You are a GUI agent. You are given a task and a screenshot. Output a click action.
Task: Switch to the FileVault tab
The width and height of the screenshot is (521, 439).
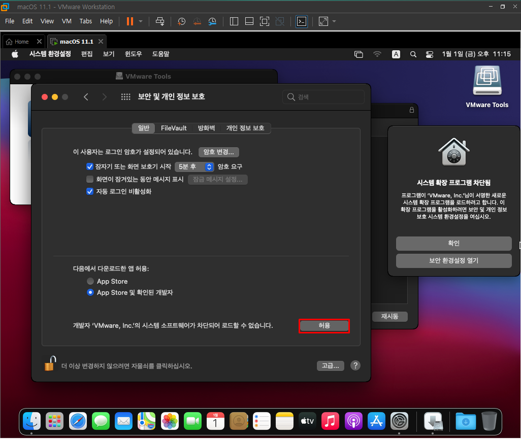[174, 128]
